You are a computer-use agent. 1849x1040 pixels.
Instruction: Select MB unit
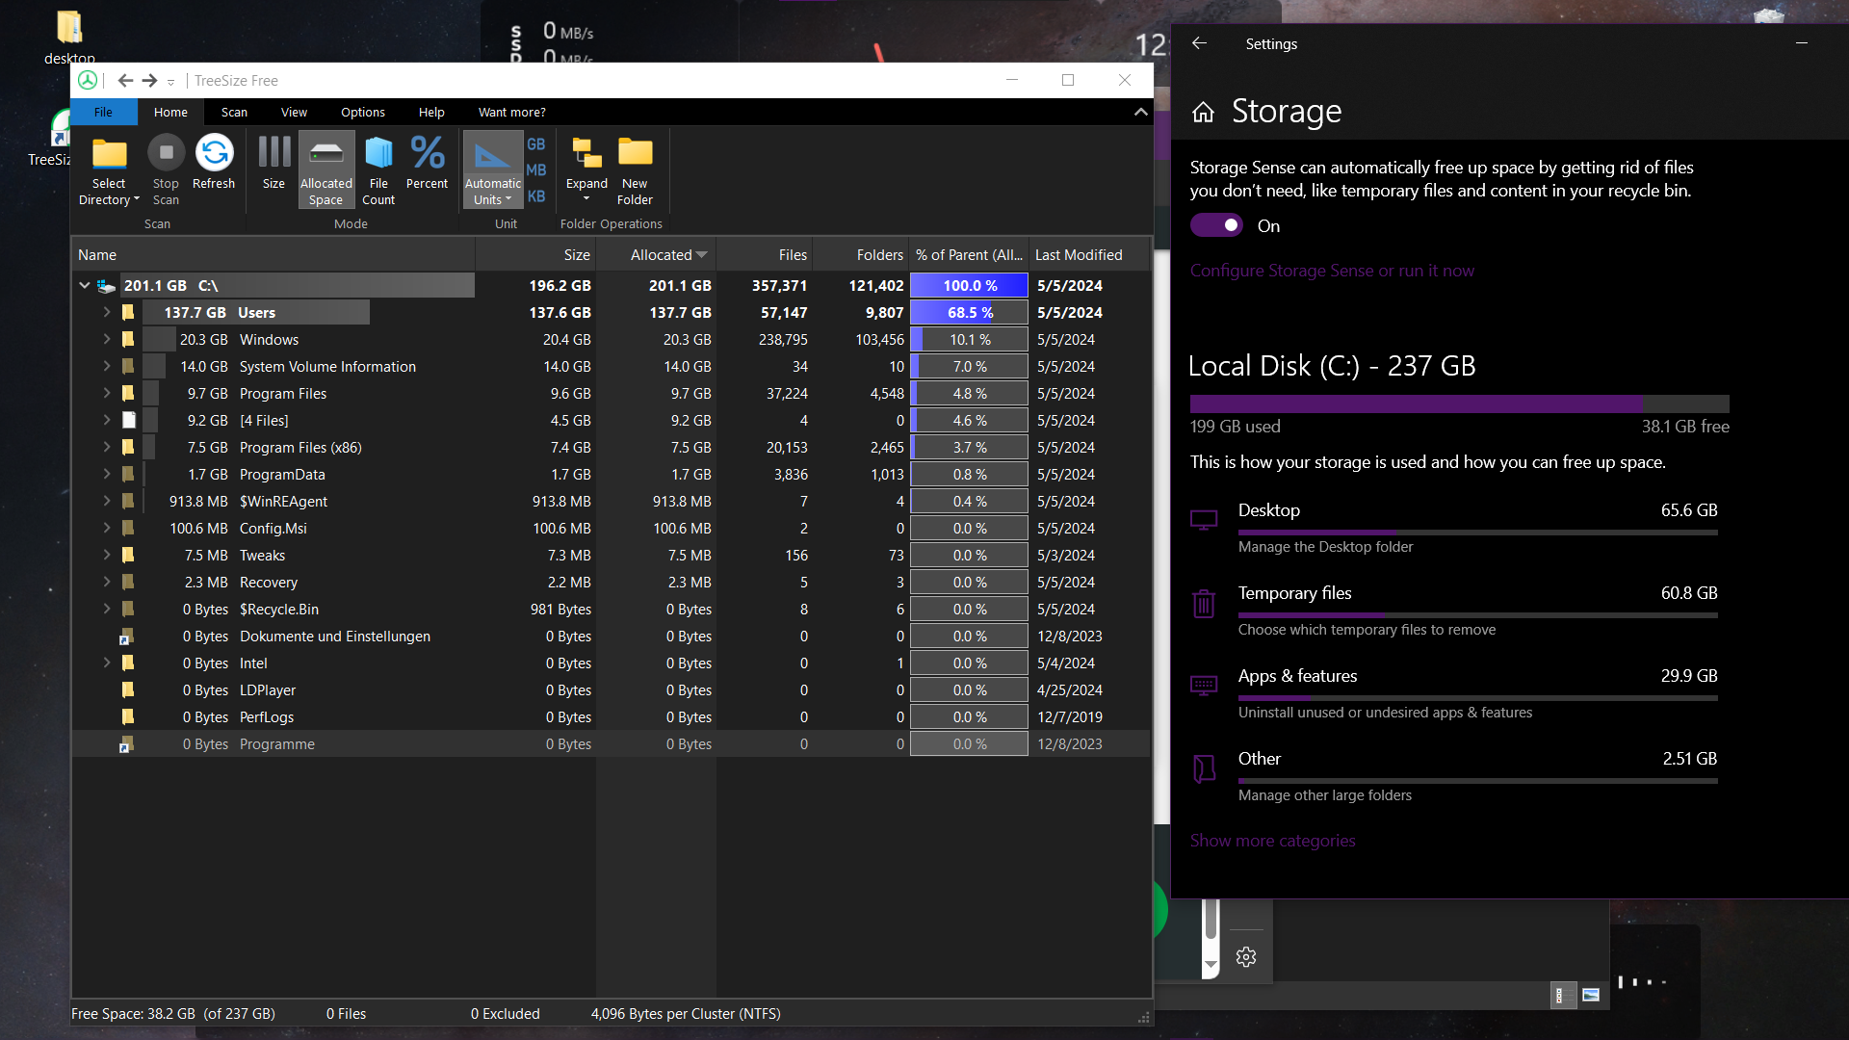[x=536, y=170]
